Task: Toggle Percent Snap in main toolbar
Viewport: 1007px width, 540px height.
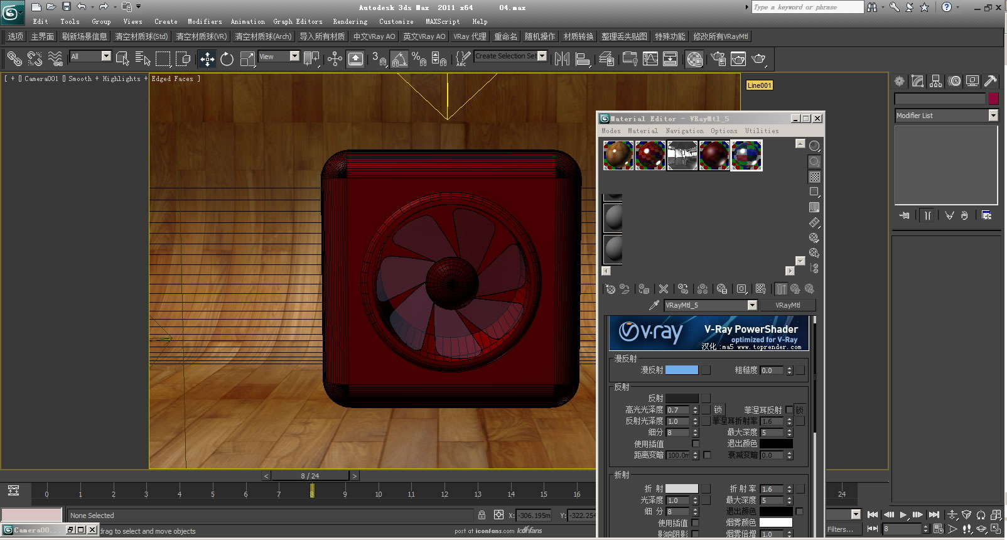Action: point(419,59)
